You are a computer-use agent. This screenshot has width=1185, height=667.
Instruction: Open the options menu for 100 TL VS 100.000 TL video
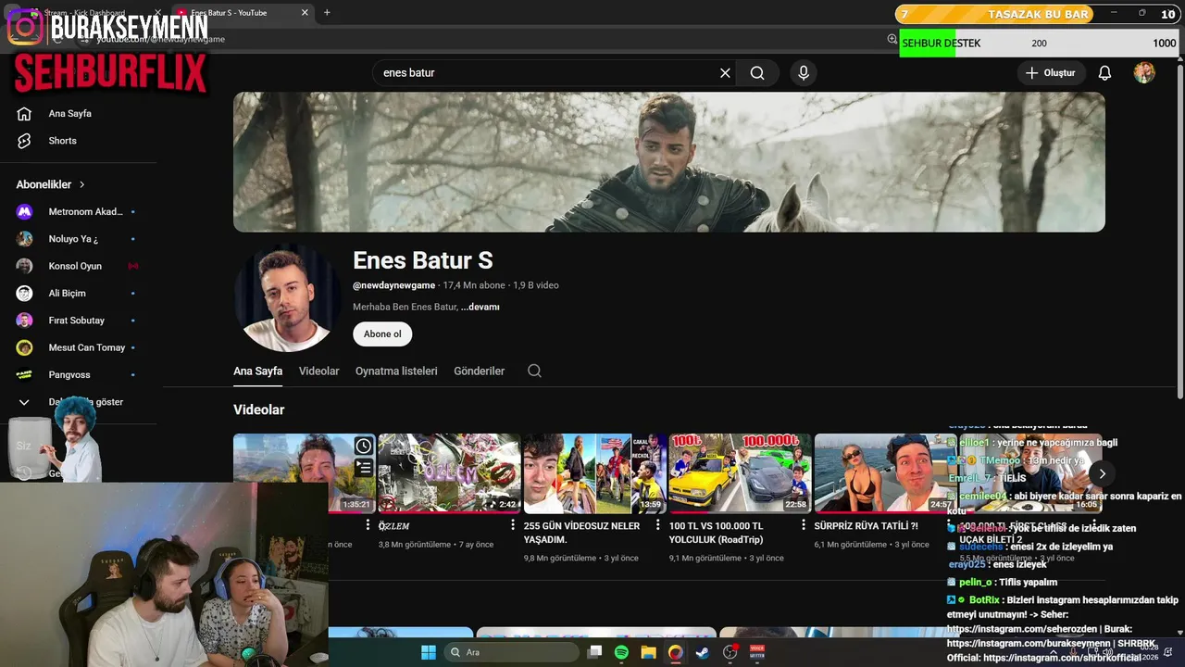pos(804,525)
